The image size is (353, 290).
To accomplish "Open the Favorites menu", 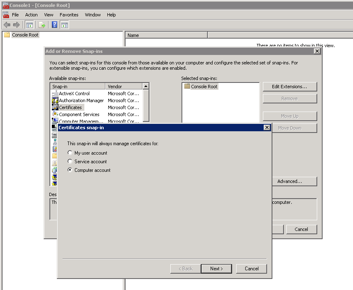I will tap(69, 15).
